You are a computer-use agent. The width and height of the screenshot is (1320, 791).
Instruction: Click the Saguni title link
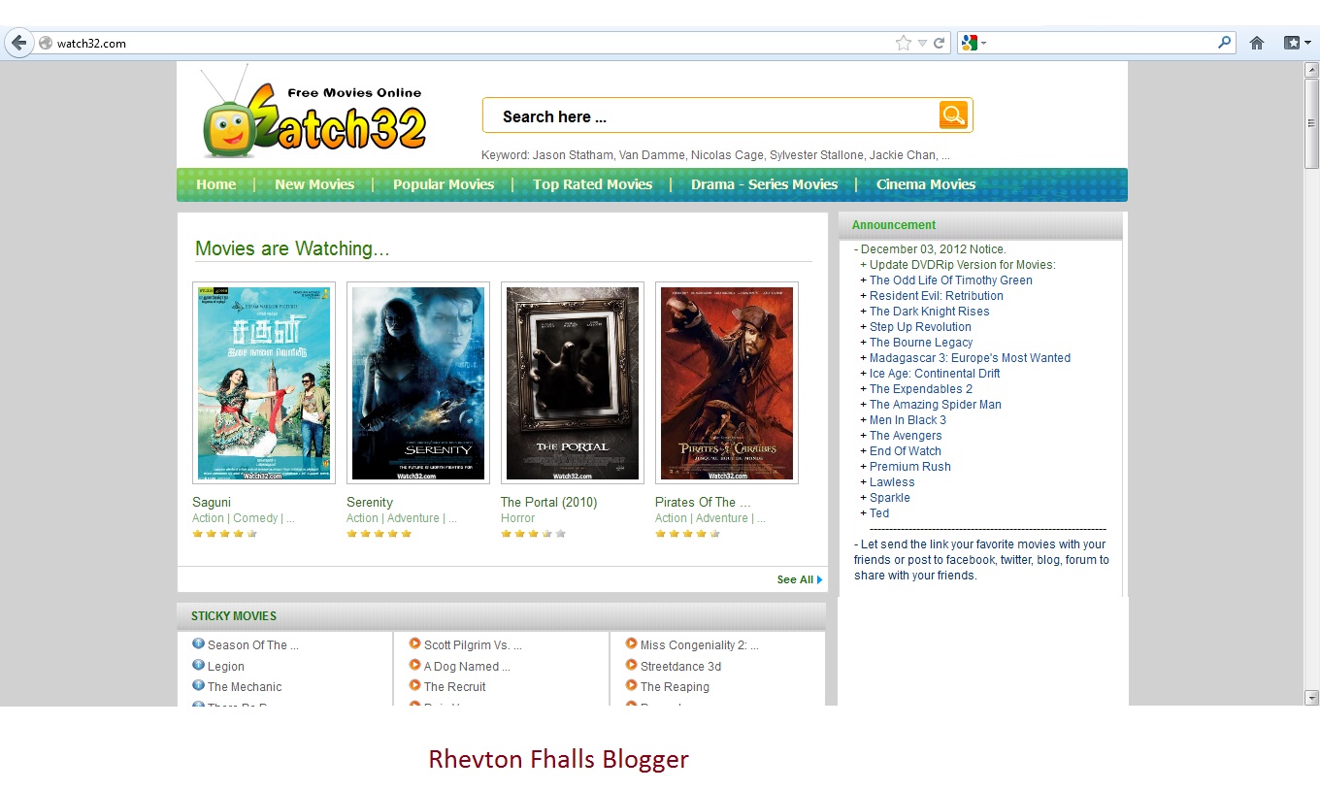[x=212, y=502]
